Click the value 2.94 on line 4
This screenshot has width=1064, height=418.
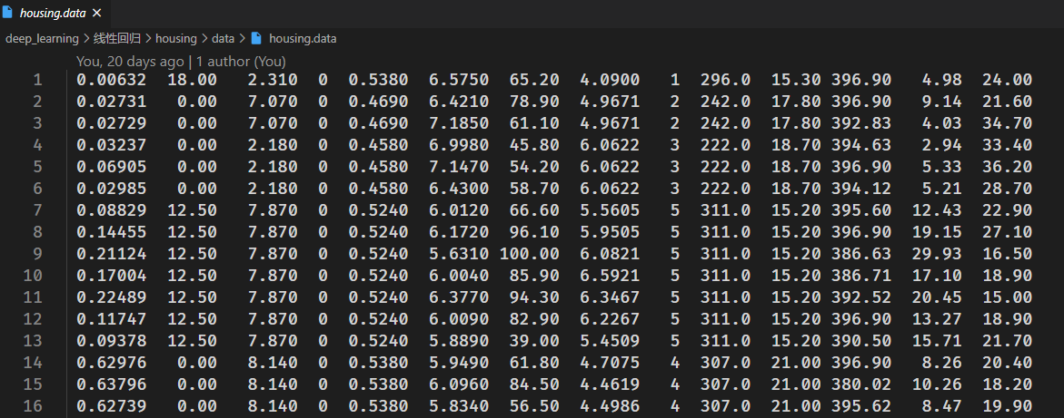click(942, 145)
